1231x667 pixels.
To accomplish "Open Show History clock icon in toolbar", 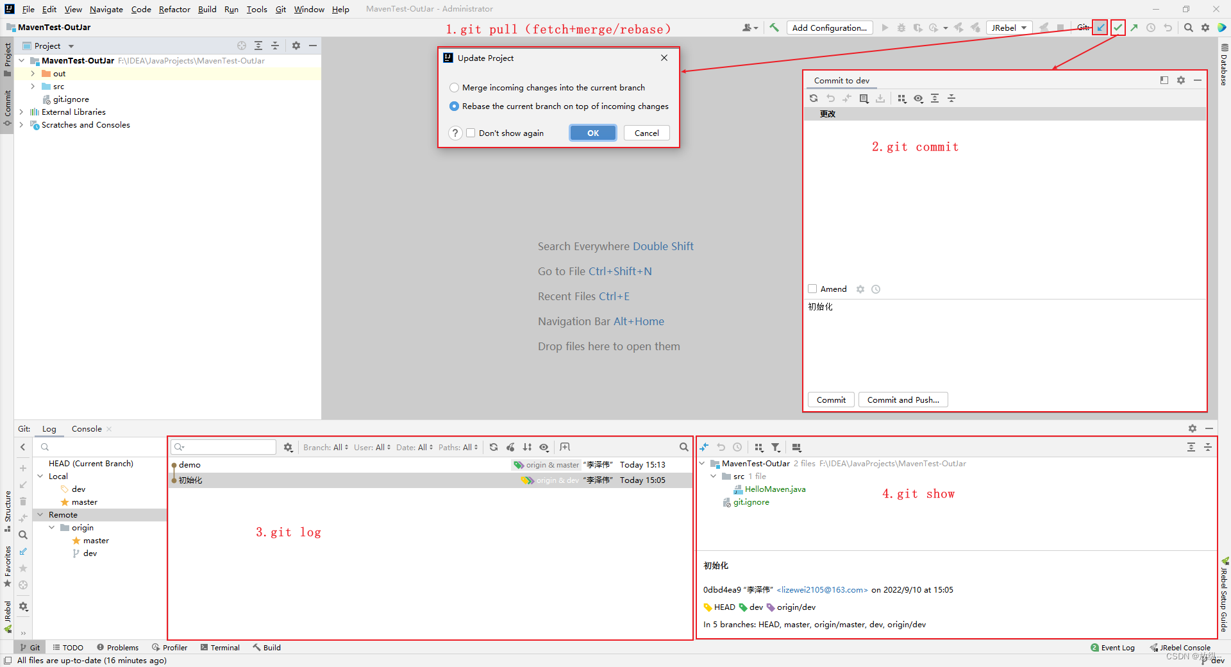I will (x=1151, y=28).
